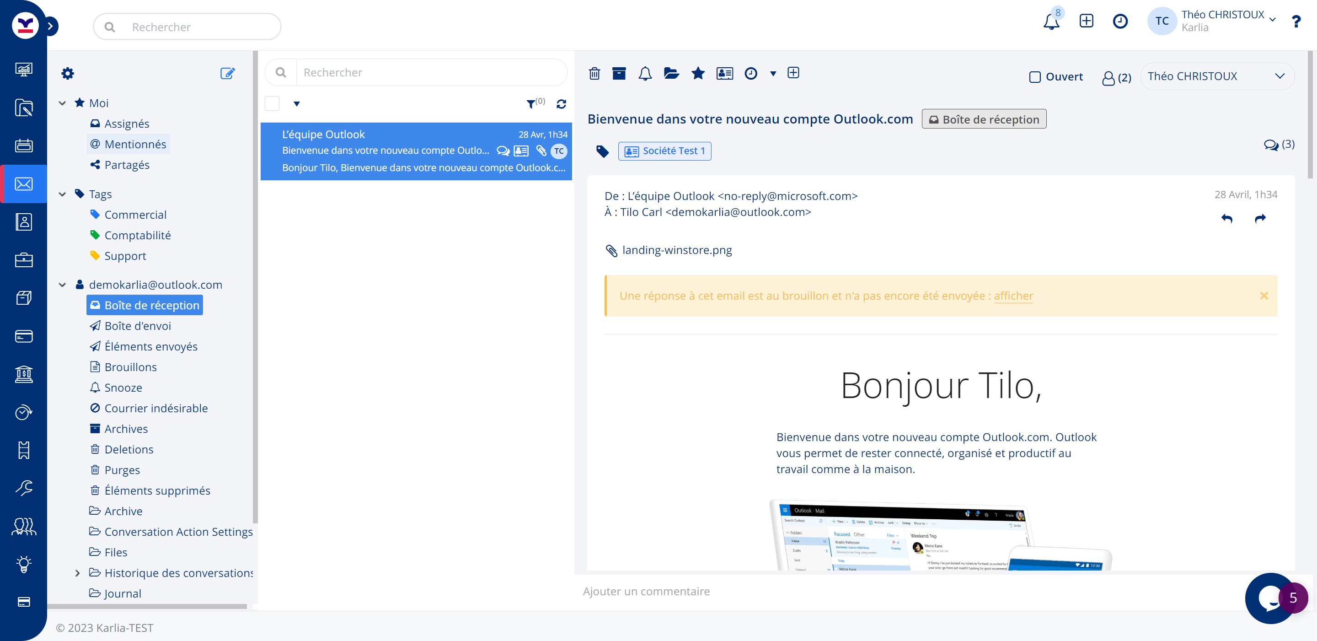This screenshot has width=1317, height=641.
Task: Toggle the Ouvert checkbox
Action: point(1035,77)
